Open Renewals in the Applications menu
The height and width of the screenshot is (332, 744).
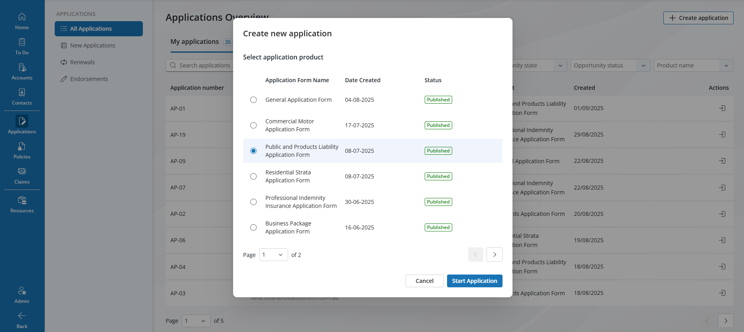pyautogui.click(x=82, y=62)
